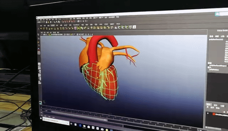Open the menu set dropdown in status line
Screen dimensions: 228x131
tap(41, 22)
